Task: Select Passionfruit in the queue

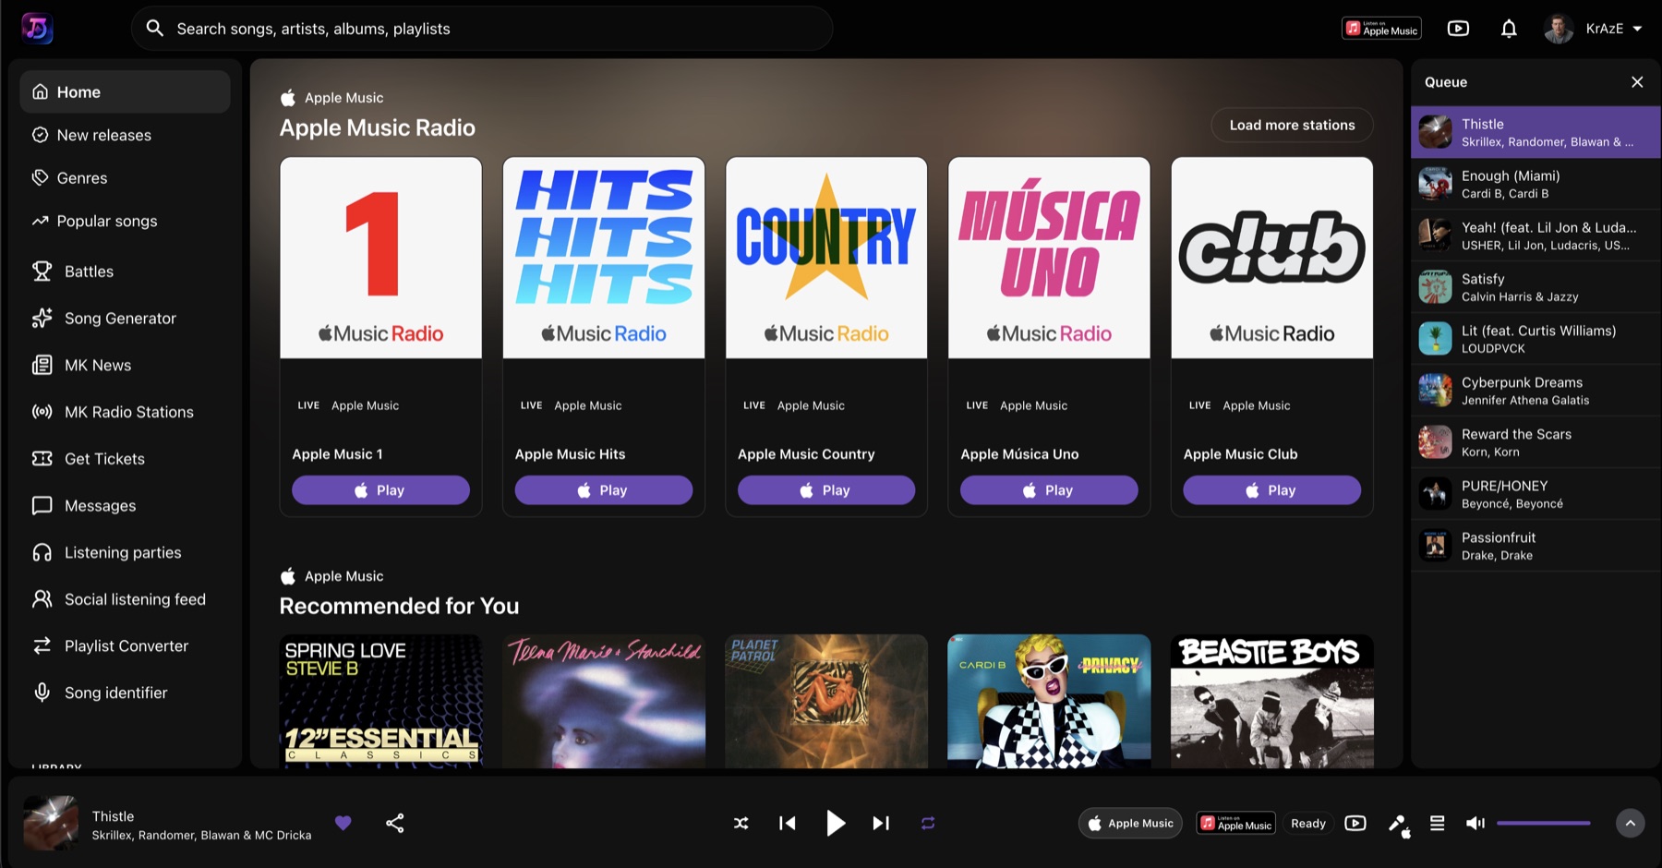Action: [x=1536, y=546]
